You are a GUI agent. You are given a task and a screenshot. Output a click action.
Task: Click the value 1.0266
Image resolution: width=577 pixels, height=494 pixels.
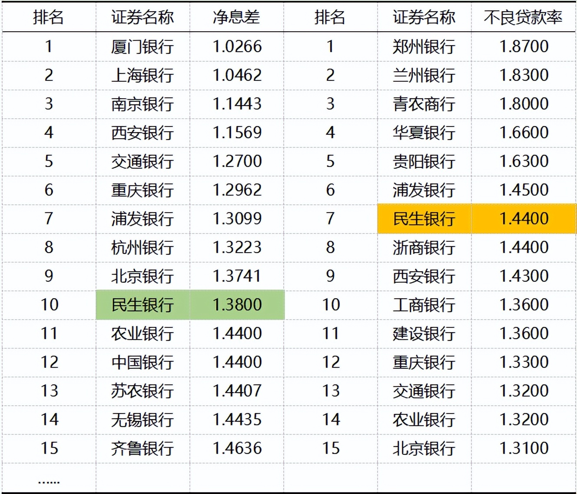(x=237, y=46)
